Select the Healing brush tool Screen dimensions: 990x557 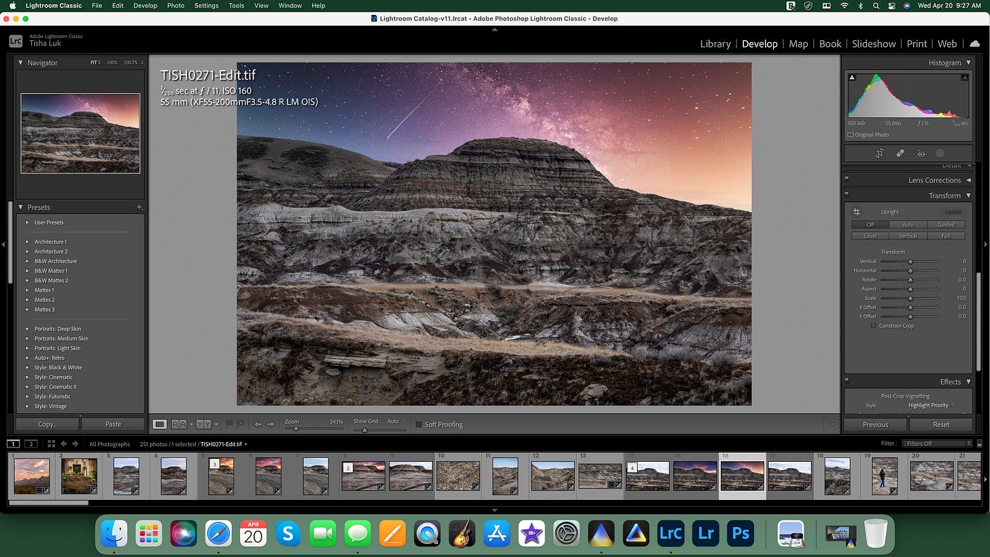pos(900,154)
